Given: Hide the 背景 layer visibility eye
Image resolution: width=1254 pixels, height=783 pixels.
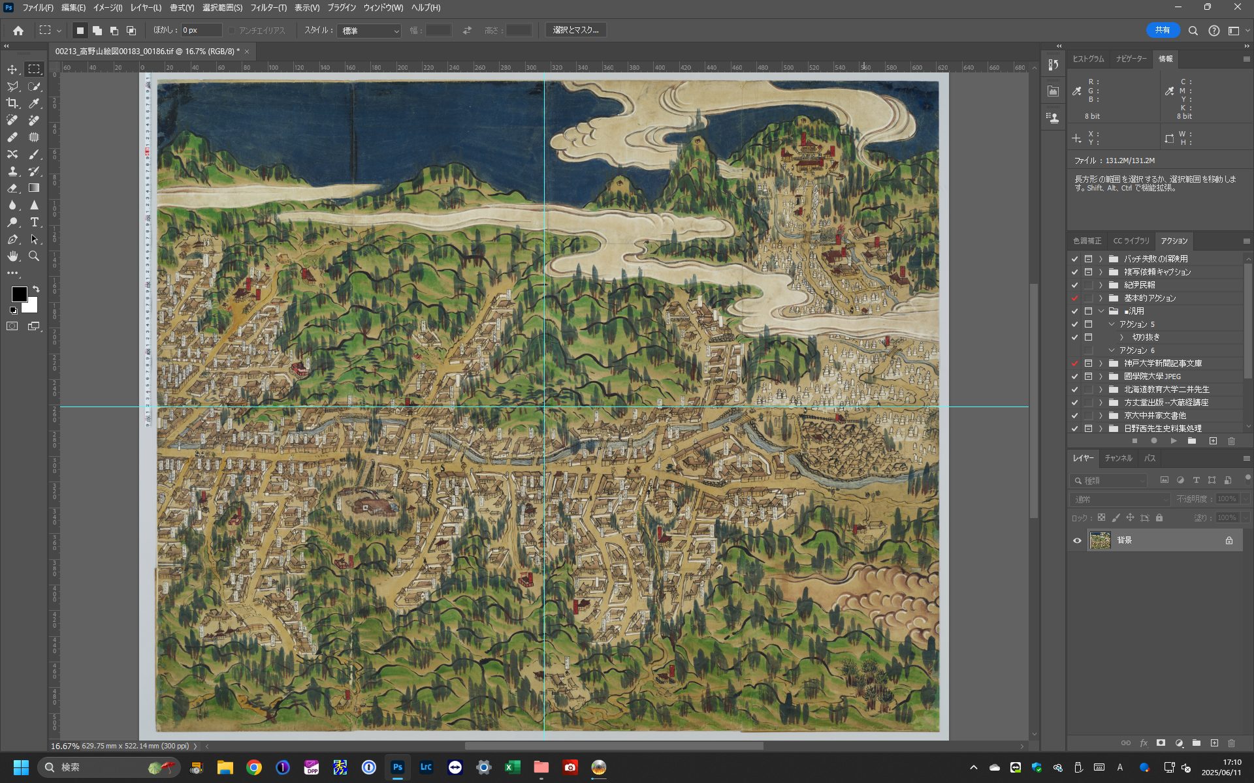Looking at the screenshot, I should [1077, 540].
